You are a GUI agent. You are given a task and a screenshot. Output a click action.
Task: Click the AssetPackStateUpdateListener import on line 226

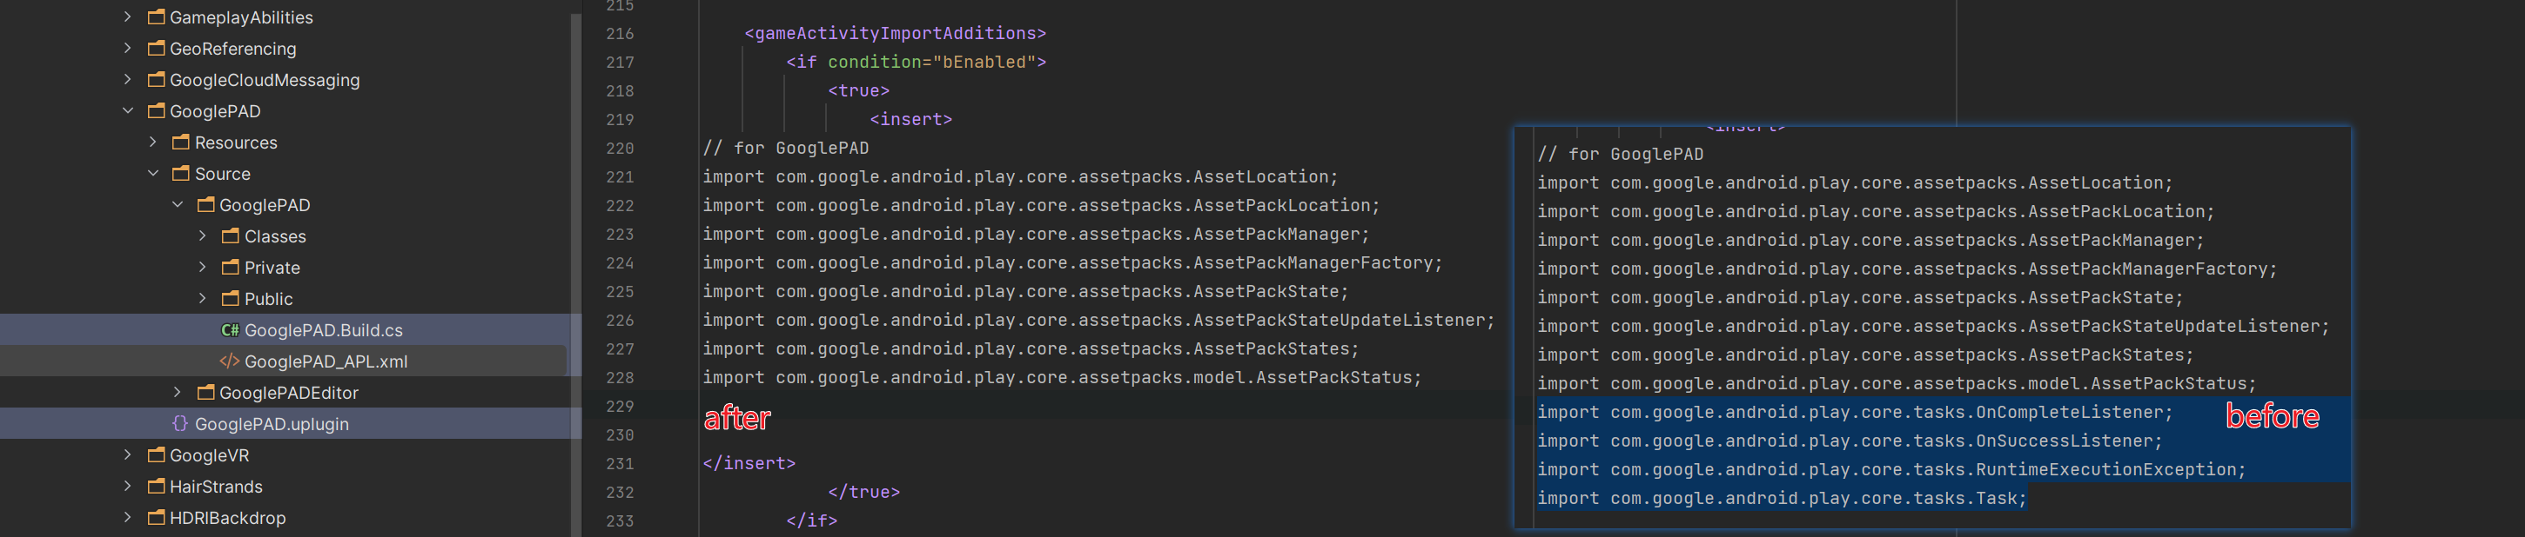[1098, 320]
